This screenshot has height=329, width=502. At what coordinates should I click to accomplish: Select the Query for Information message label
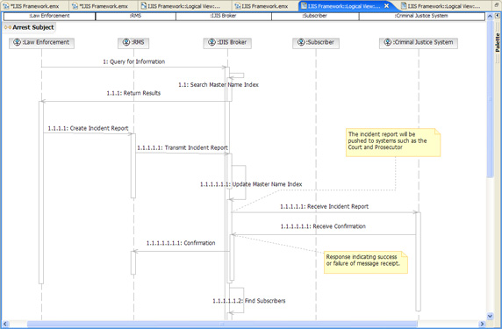tap(133, 61)
